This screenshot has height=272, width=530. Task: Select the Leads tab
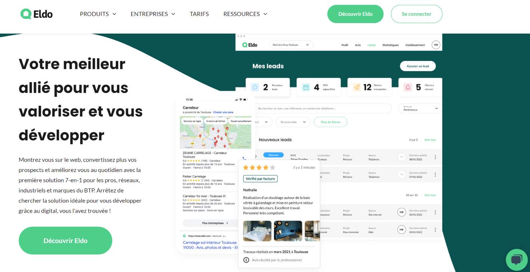(x=371, y=45)
